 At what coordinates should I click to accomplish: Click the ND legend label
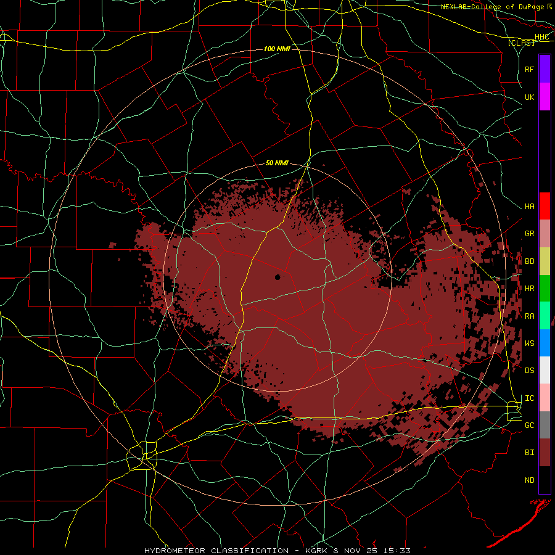pos(529,480)
